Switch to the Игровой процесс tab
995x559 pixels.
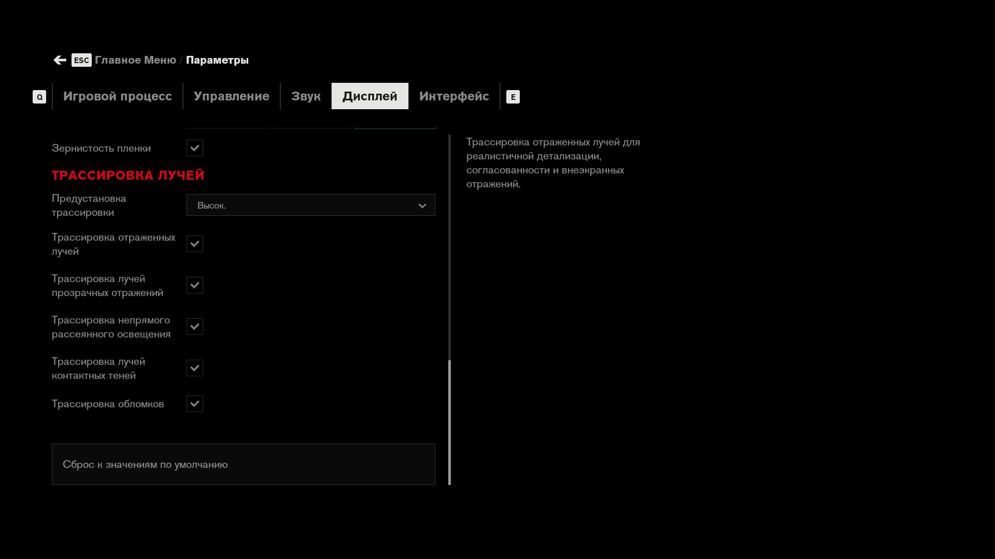point(117,96)
